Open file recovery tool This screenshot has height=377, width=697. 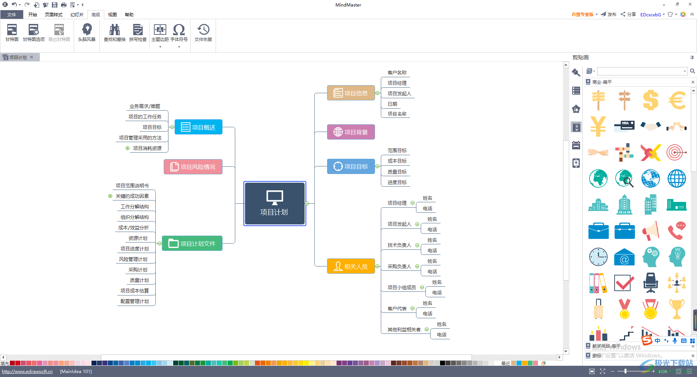click(203, 33)
